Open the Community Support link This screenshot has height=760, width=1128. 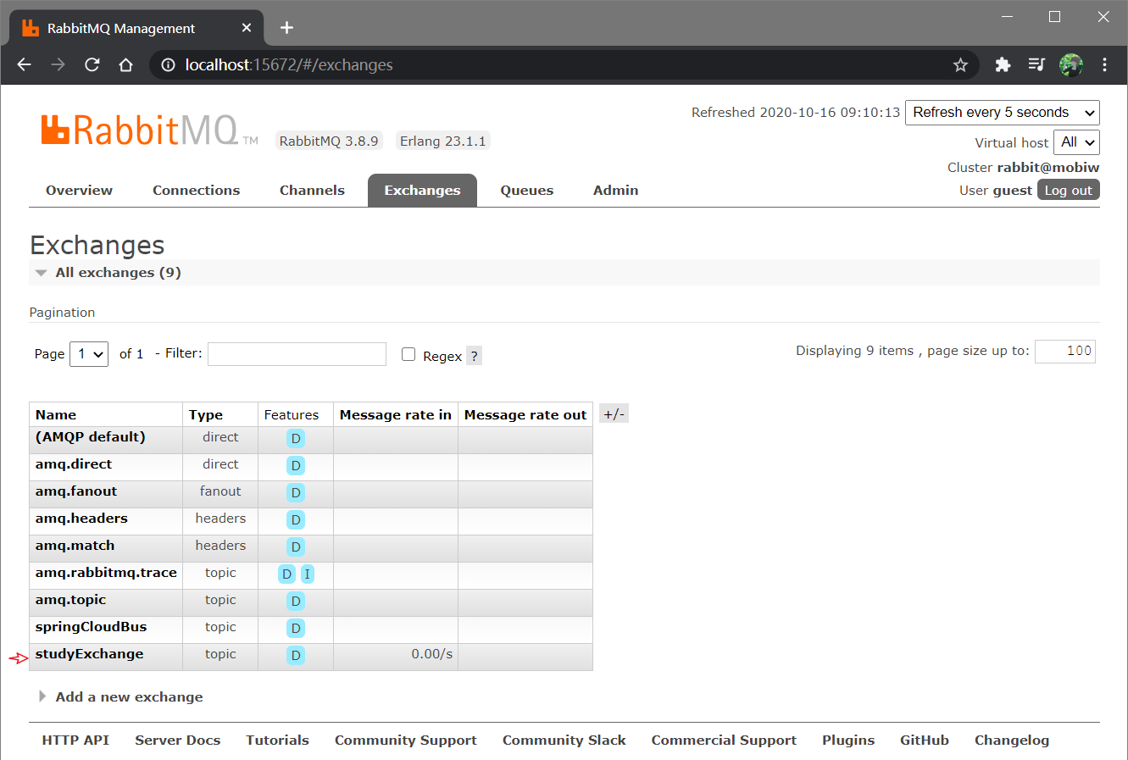point(406,741)
